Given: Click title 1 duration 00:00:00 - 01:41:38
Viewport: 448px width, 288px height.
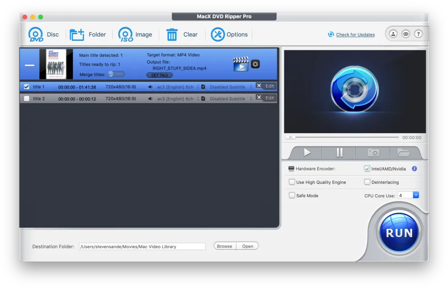Looking at the screenshot, I should 77,87.
